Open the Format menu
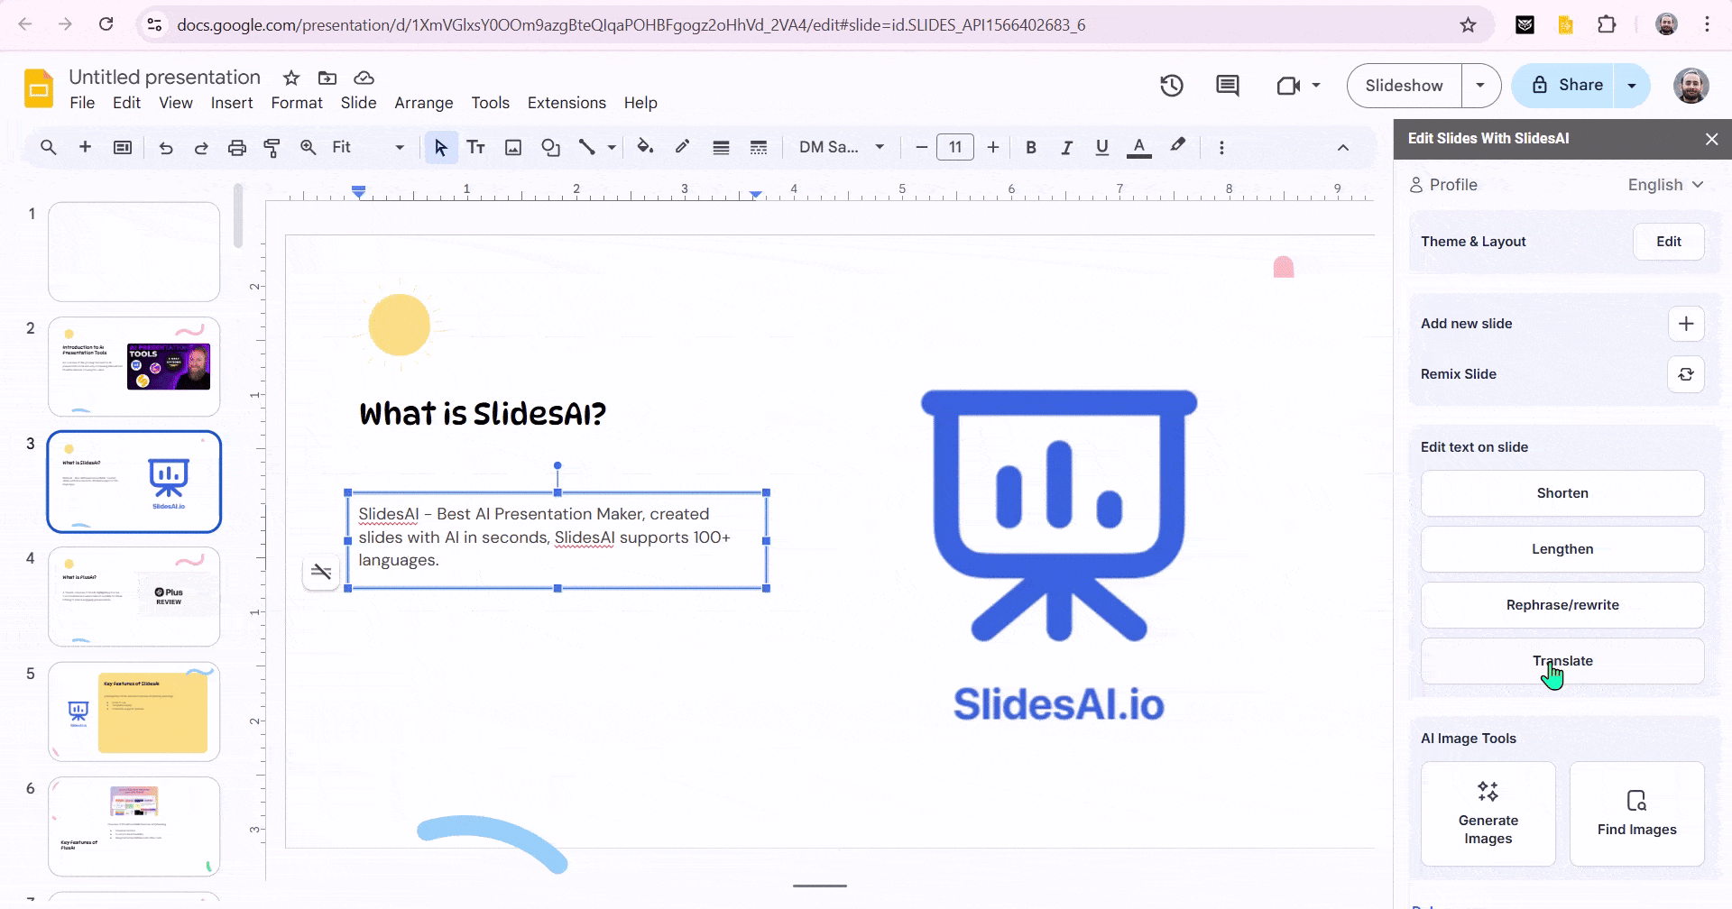This screenshot has height=909, width=1732. 296,103
